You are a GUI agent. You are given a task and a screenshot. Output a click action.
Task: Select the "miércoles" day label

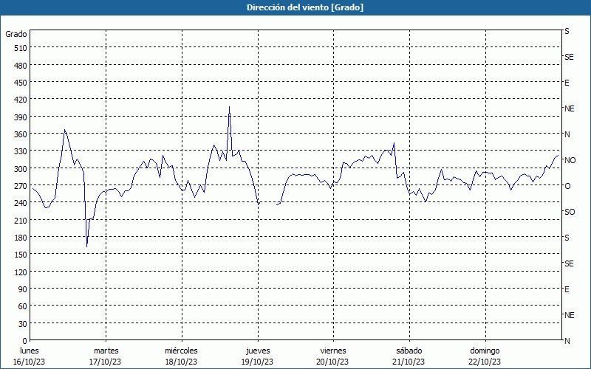click(181, 351)
